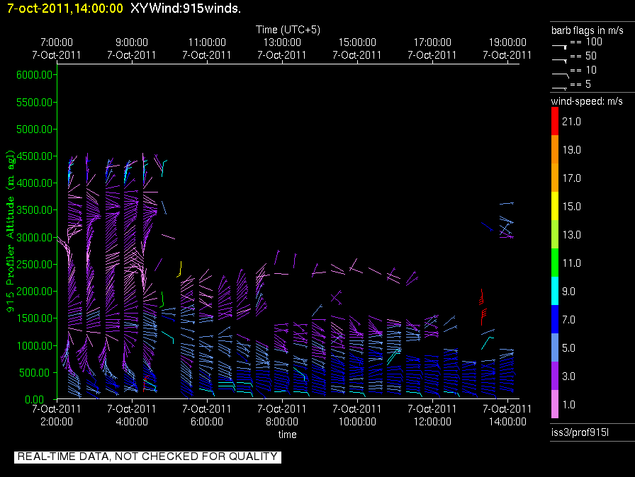Click the Time (UTC+5) axis label
635x477 pixels.
pos(288,30)
